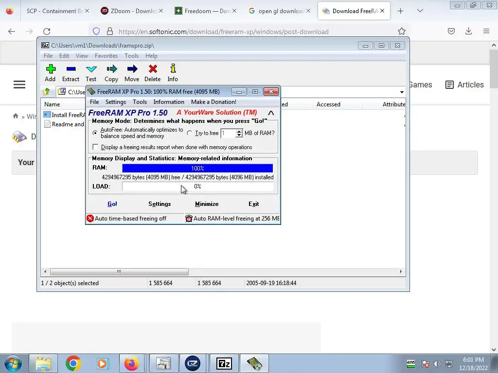The height and width of the screenshot is (373, 498).
Task: Open 7-Zip View menu
Action: [82, 56]
